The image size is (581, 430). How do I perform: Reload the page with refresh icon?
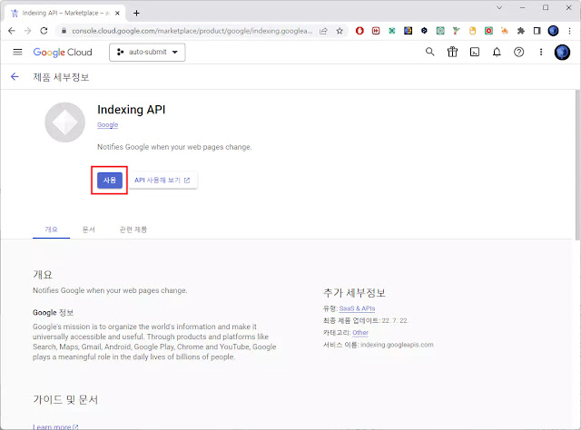(x=44, y=31)
